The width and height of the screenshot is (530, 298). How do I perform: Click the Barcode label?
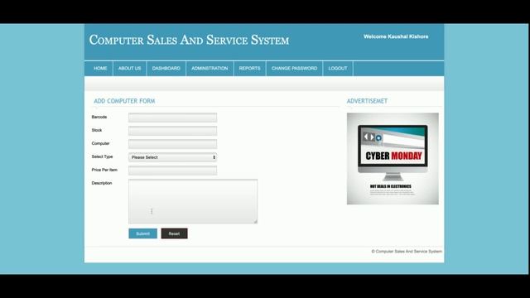click(99, 117)
